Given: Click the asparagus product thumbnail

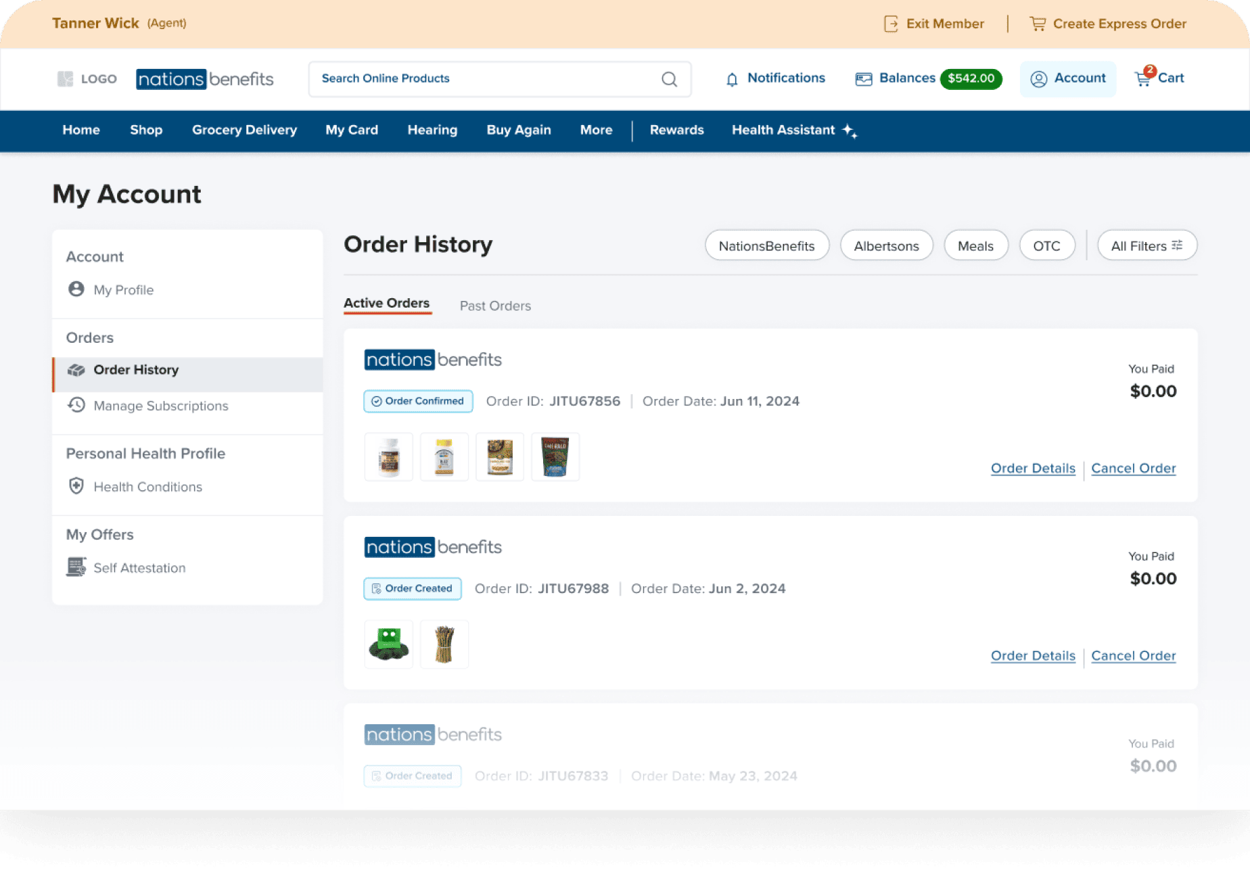Looking at the screenshot, I should pos(444,644).
